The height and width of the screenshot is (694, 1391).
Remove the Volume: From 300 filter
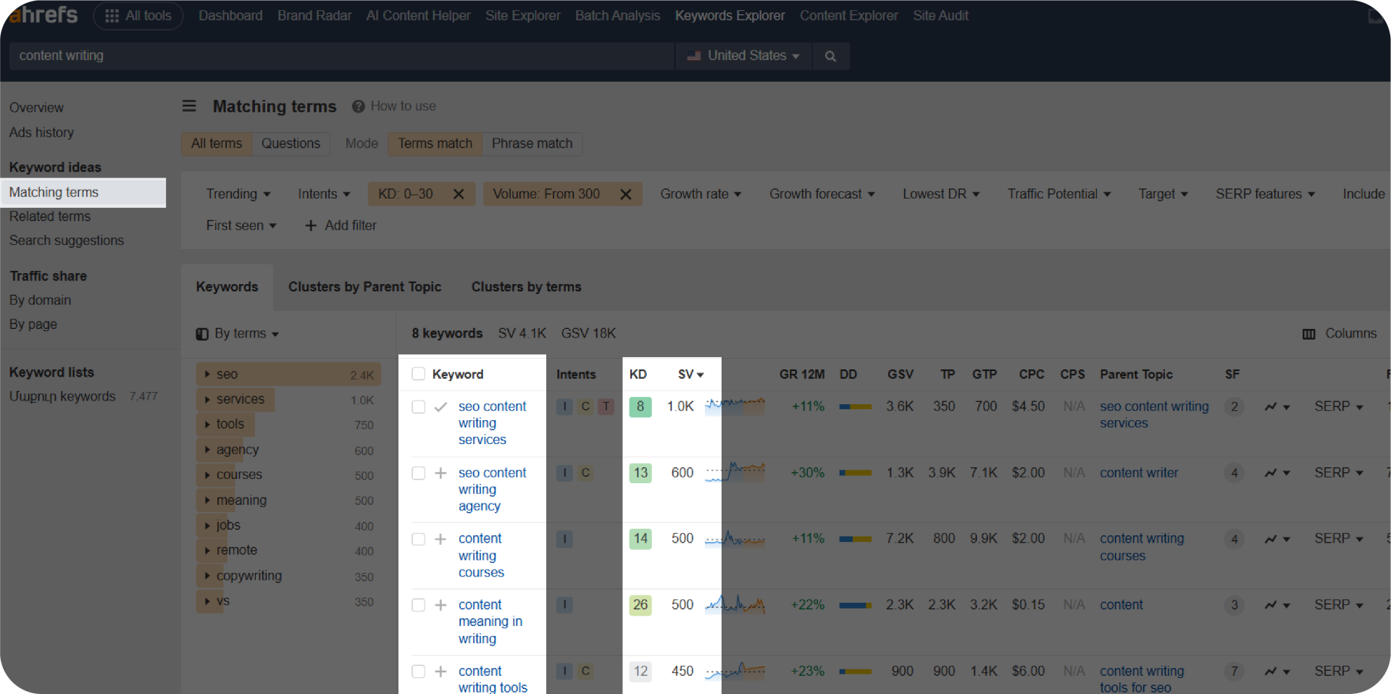[626, 194]
